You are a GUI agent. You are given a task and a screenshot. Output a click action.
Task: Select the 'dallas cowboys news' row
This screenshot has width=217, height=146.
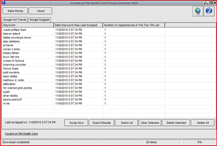[109, 37]
